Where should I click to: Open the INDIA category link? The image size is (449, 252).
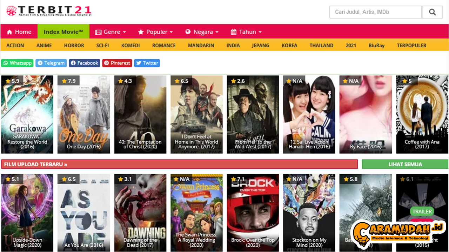click(x=233, y=45)
